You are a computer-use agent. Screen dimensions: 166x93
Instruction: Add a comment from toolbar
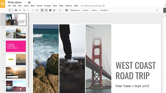67,10
